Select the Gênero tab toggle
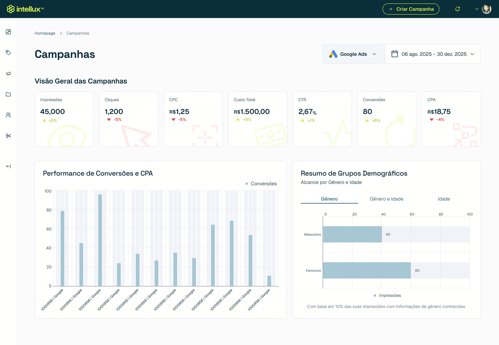 coord(329,199)
